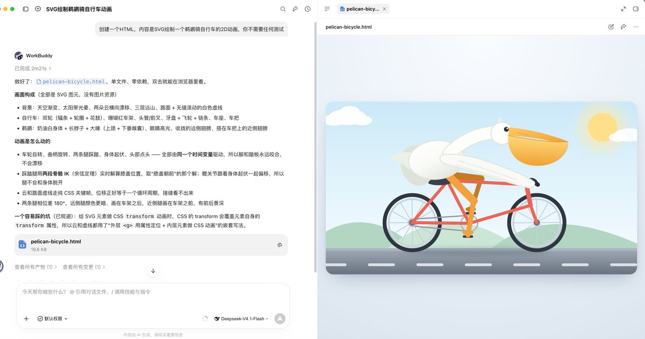Click the pelican bicycle animation preview
645x339 pixels.
click(x=481, y=188)
